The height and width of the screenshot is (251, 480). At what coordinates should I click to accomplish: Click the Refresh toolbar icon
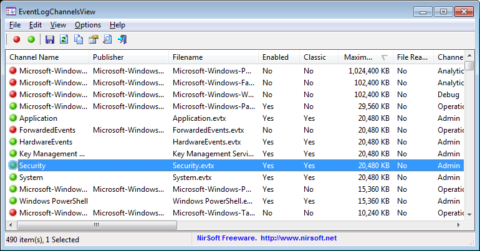[x=64, y=40]
